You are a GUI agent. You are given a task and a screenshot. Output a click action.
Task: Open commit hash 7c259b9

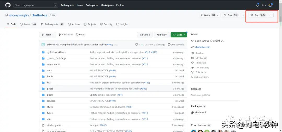click(149, 45)
